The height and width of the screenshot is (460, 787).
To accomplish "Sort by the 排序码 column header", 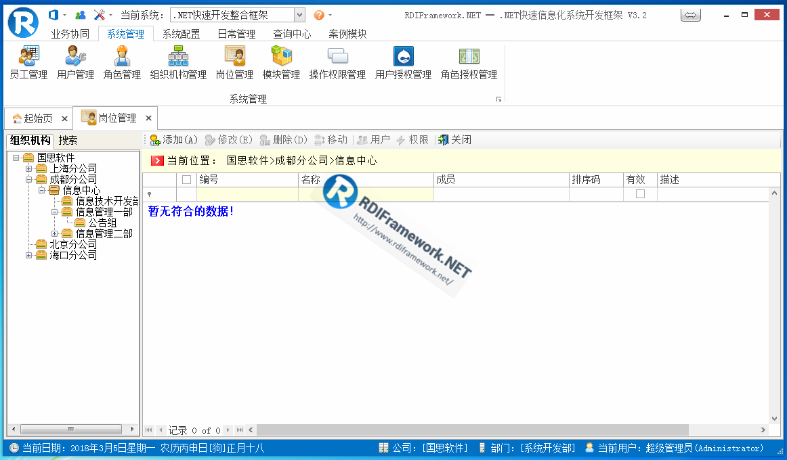I will click(x=596, y=179).
